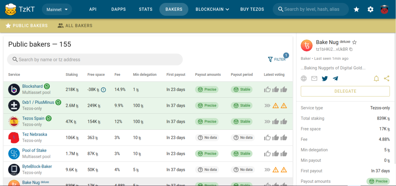This screenshot has width=396, height=186.
Task: Open the settings gear in the header
Action: (x=371, y=9)
